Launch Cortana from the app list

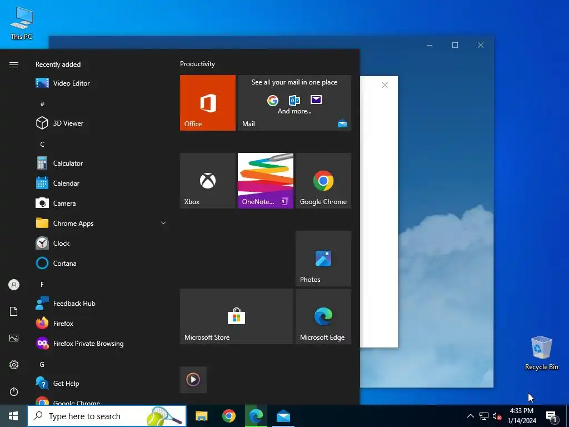click(x=101, y=263)
